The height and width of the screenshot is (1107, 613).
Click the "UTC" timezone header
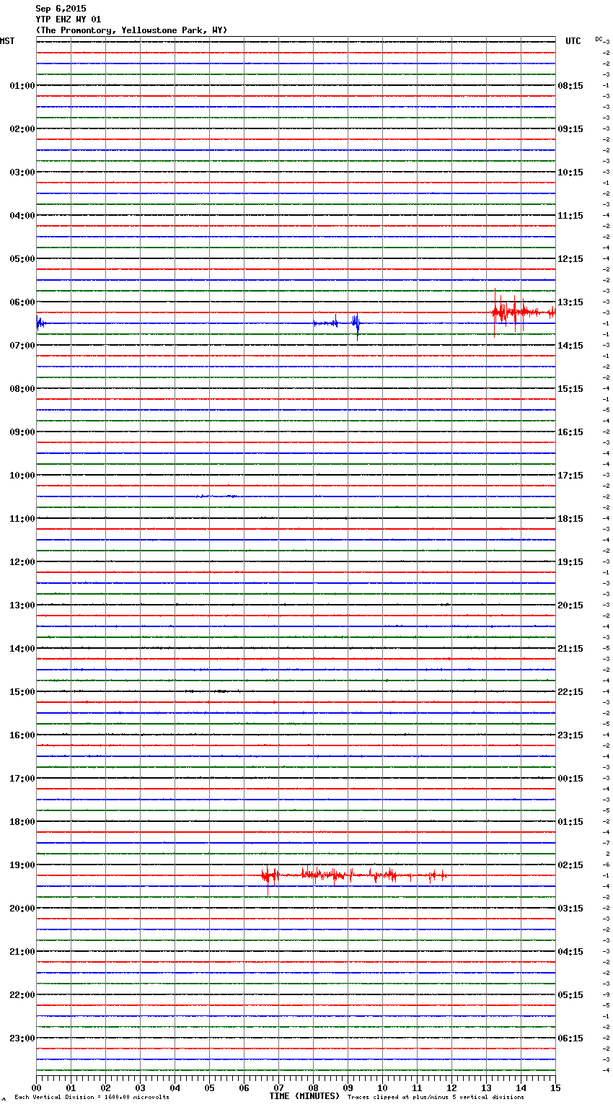point(573,41)
